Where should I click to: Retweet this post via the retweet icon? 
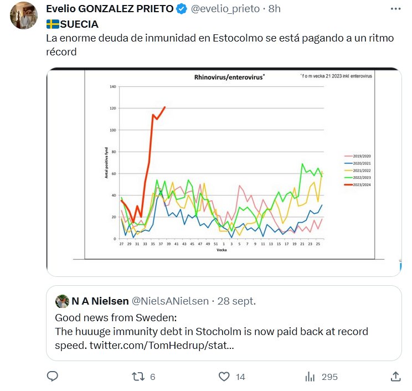tap(138, 377)
